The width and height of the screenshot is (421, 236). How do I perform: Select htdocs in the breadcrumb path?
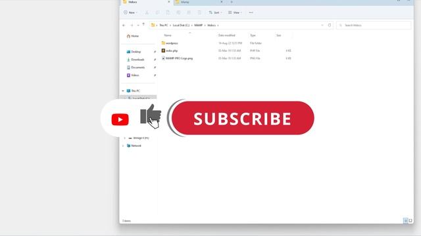(x=212, y=25)
